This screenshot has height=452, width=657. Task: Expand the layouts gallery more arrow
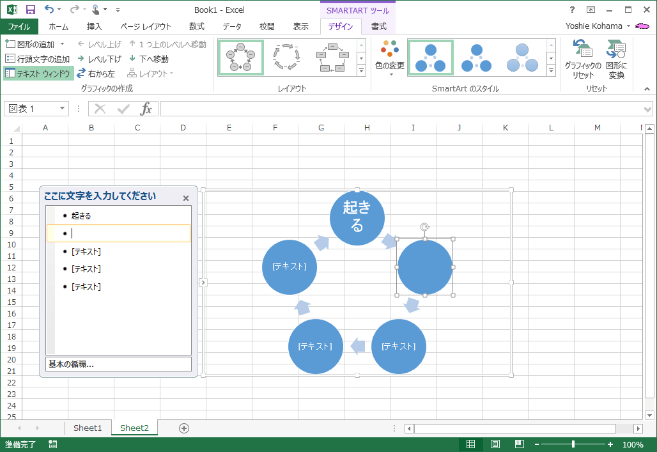[361, 71]
